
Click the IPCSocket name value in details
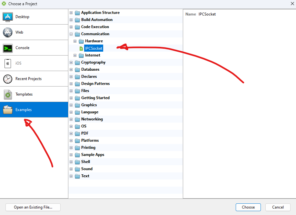point(207,14)
